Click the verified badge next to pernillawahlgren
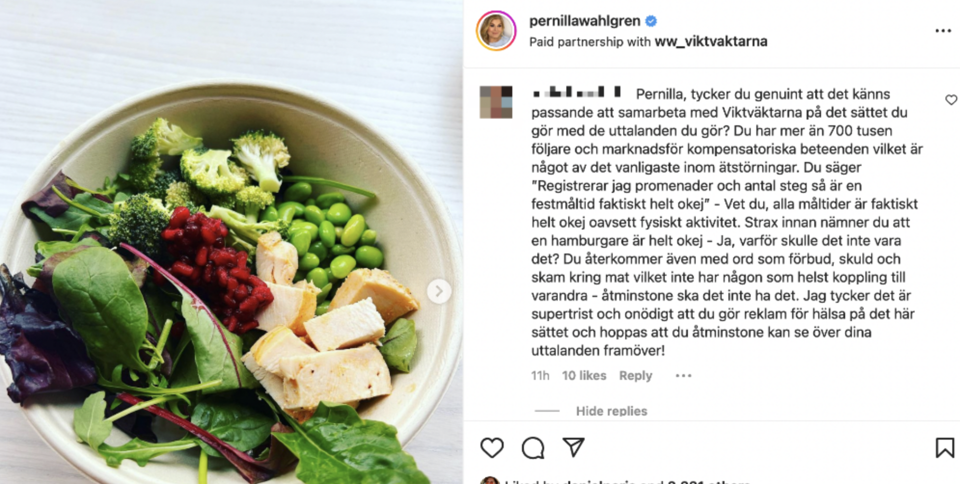Screen dimensions: 960x484 651,21
